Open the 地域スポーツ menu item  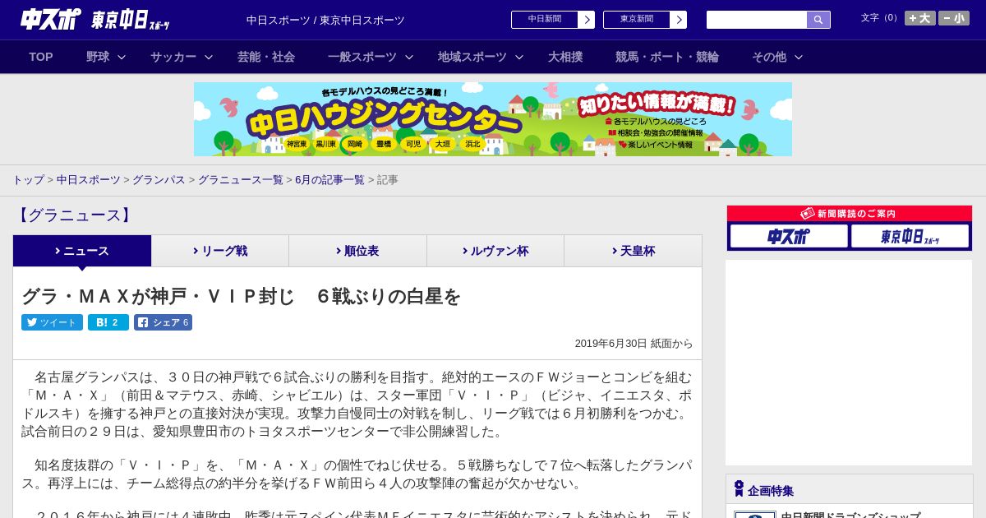[x=472, y=57]
